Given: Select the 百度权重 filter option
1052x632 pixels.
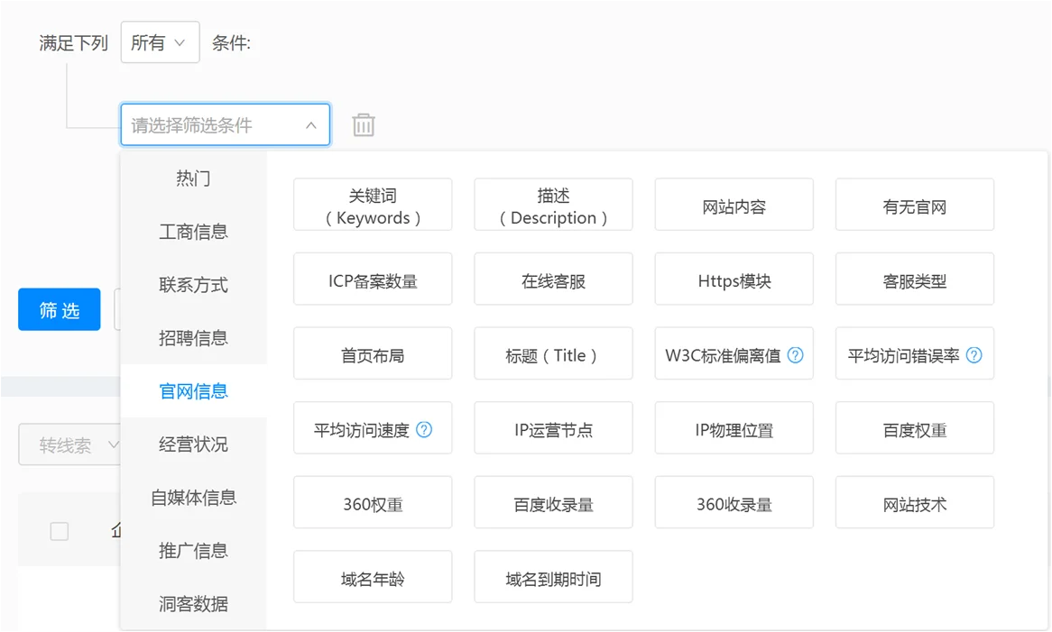Looking at the screenshot, I should tap(914, 428).
